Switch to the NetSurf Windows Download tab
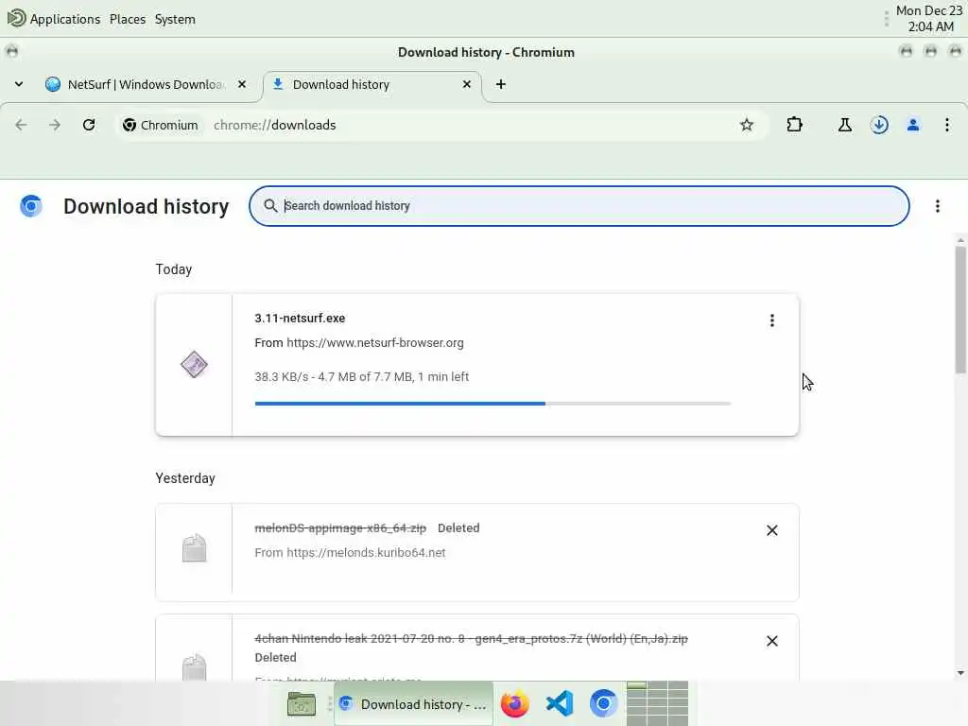The width and height of the screenshot is (968, 726). (x=145, y=84)
